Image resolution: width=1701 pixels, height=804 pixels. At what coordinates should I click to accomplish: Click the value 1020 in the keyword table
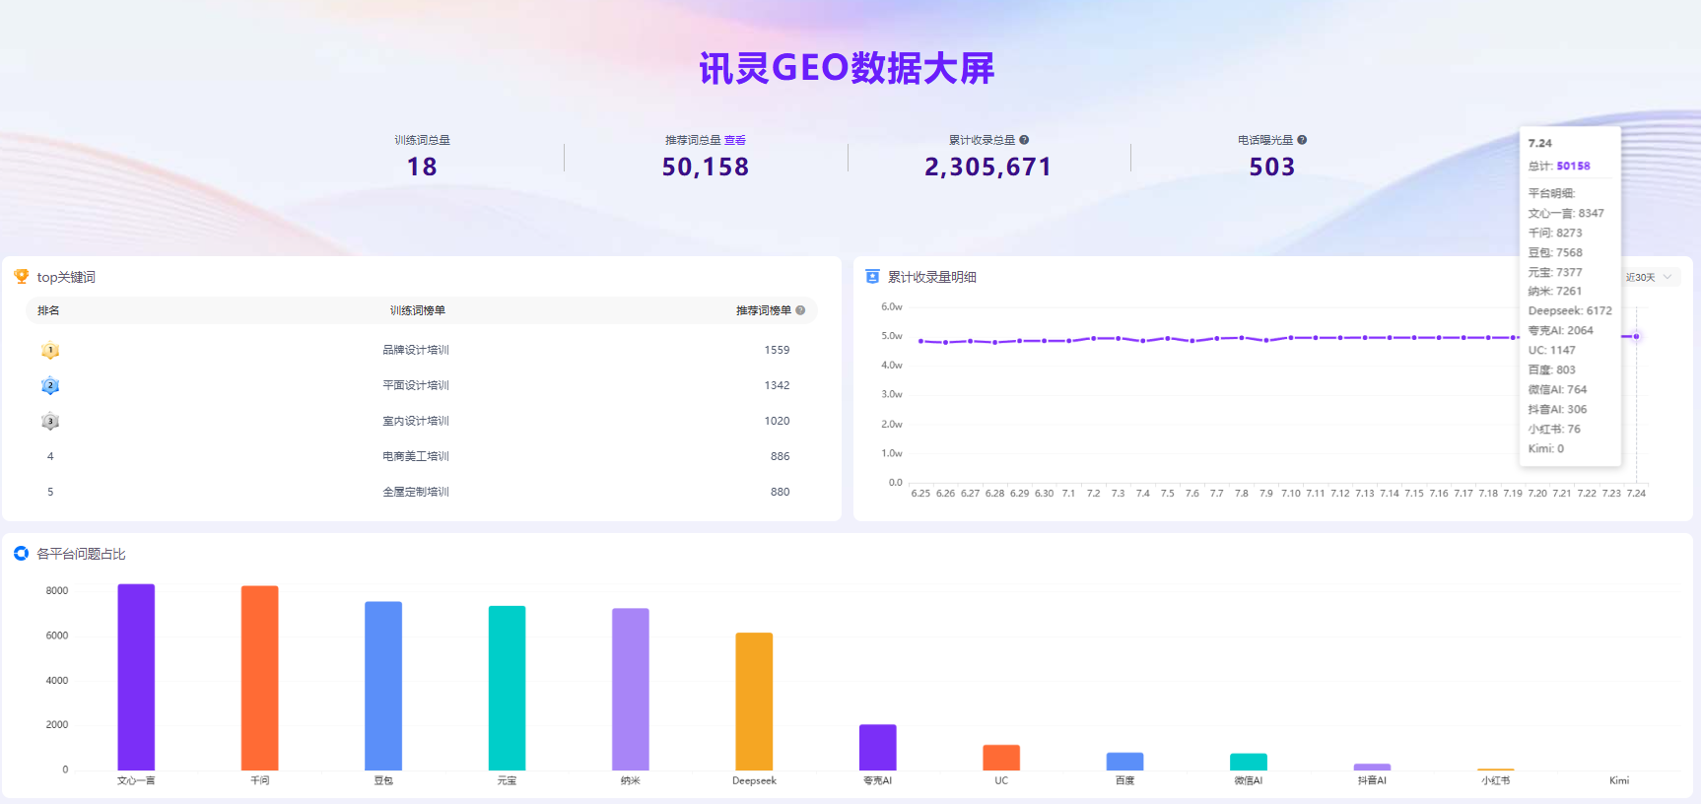[777, 421]
